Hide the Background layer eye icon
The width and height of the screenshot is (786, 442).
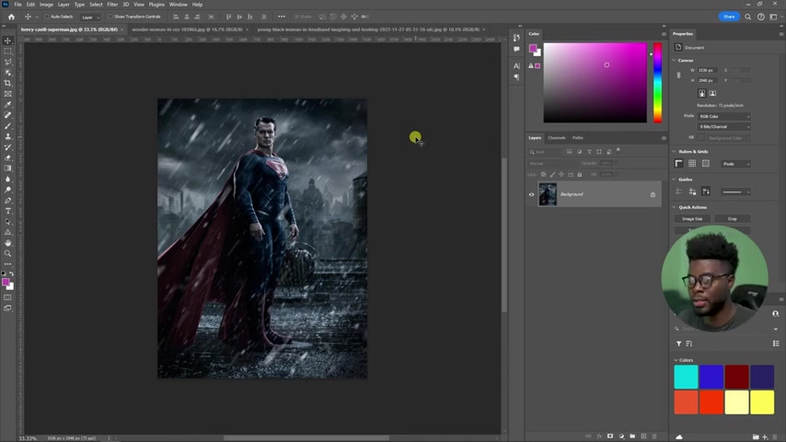tap(531, 194)
